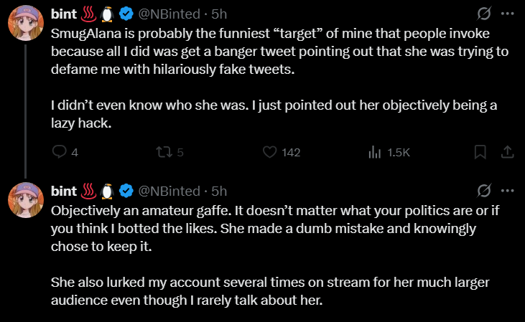This screenshot has width=525, height=322.
Task: Open the @NBinted handle on the second tweet
Action: point(168,191)
